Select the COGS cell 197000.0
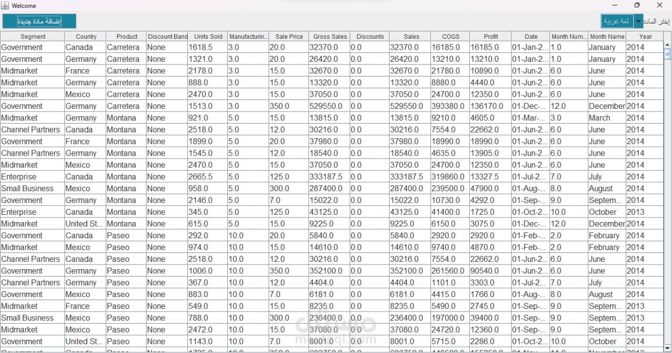This screenshot has height=353, width=672. (x=450, y=318)
